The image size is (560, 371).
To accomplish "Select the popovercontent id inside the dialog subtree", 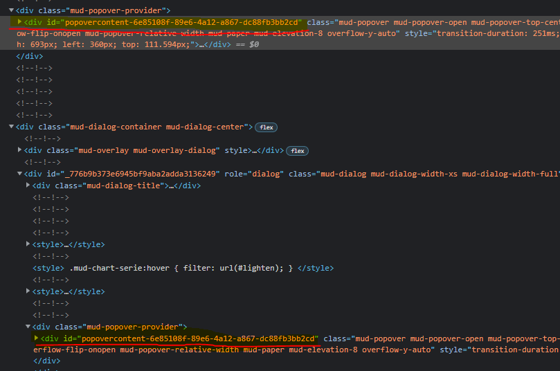I will click(198, 338).
